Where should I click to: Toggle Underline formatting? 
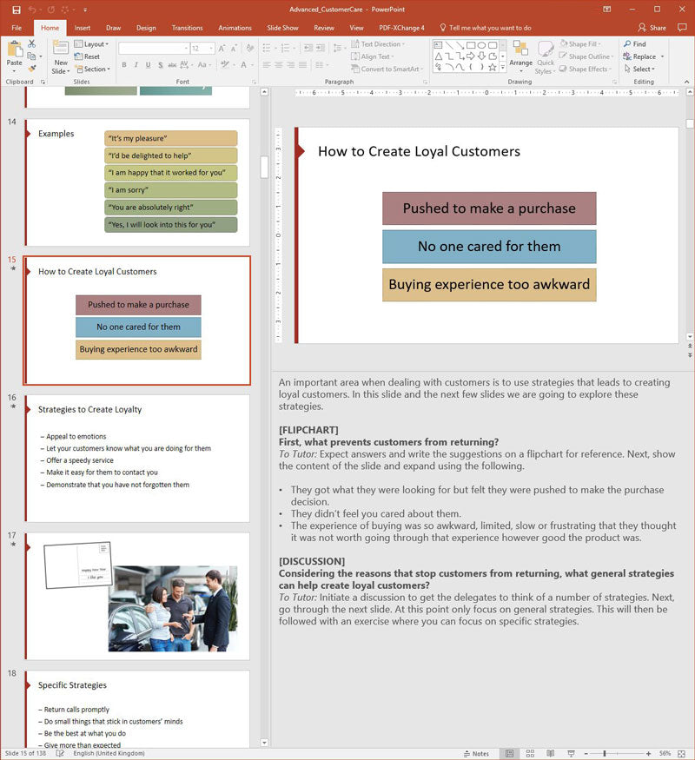point(148,65)
